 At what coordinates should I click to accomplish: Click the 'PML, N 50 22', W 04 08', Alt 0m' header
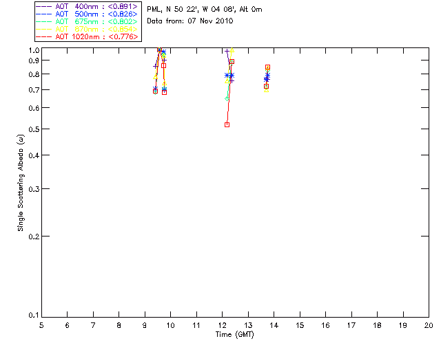coord(205,10)
